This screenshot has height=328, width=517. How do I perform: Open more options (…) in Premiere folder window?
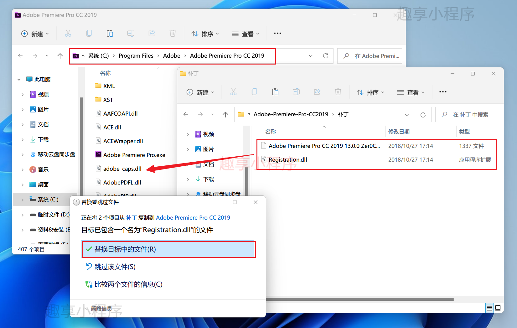click(x=277, y=33)
